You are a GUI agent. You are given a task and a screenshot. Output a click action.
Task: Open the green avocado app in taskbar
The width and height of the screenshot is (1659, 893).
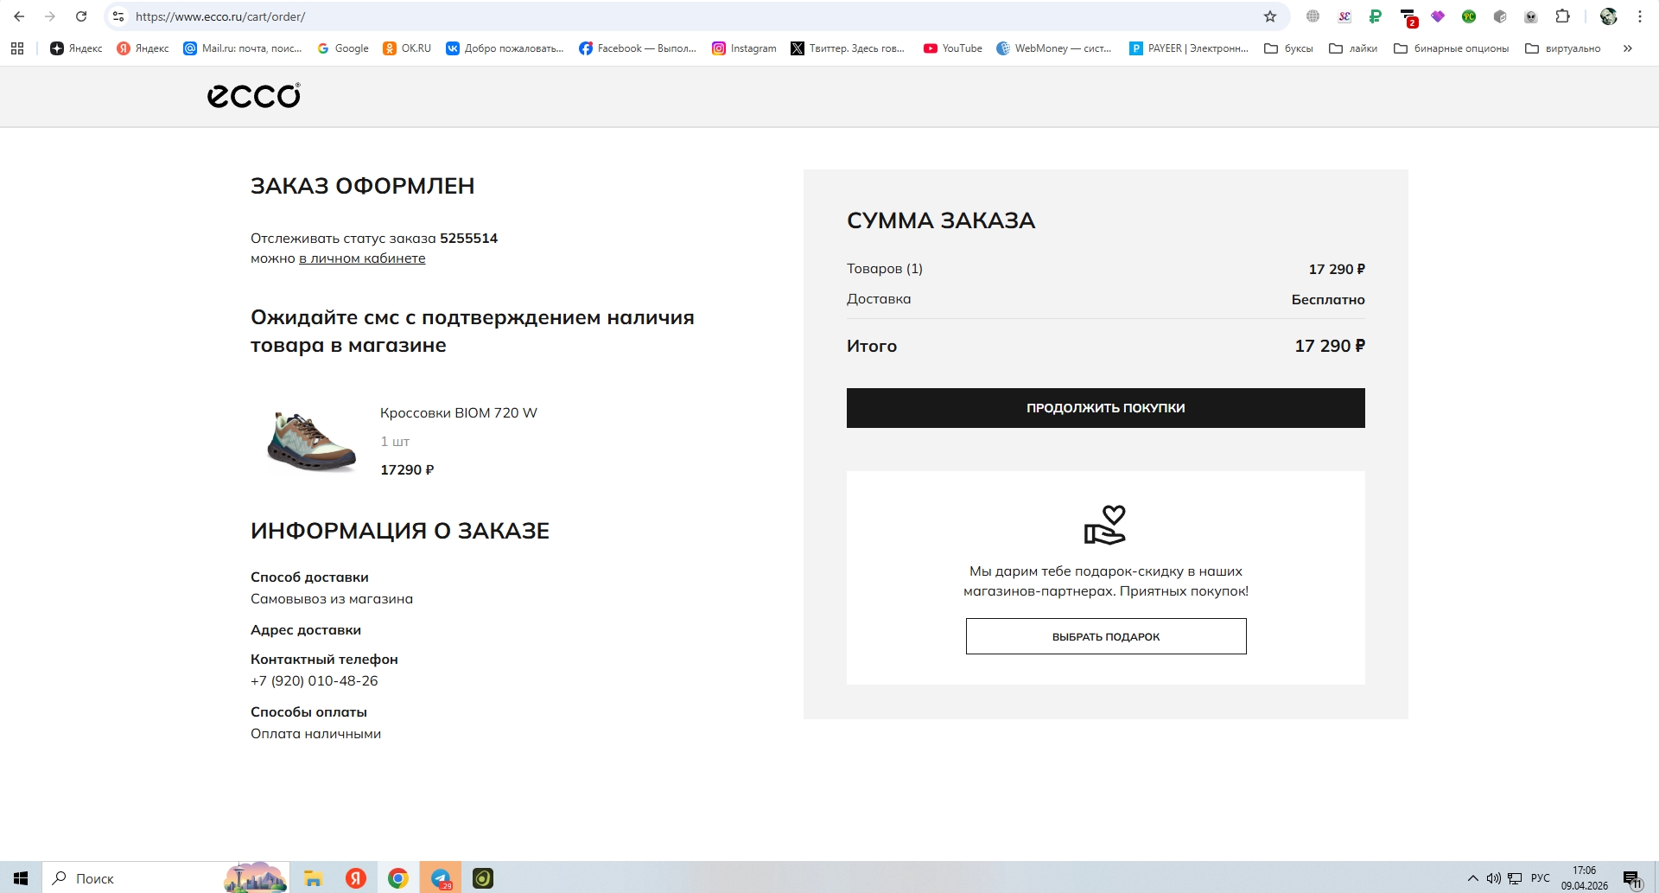tap(483, 878)
